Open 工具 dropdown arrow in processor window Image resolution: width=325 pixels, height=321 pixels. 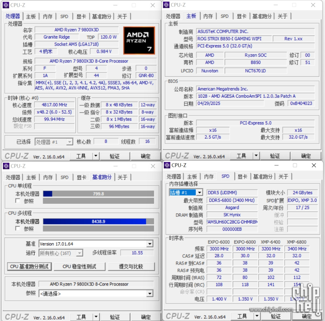click(96, 156)
